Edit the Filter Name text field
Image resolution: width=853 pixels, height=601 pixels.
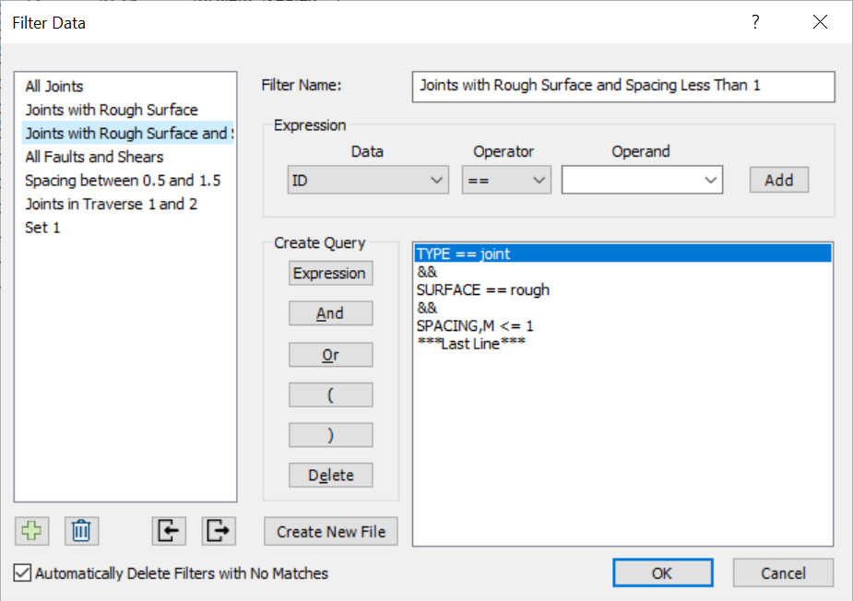pos(622,87)
